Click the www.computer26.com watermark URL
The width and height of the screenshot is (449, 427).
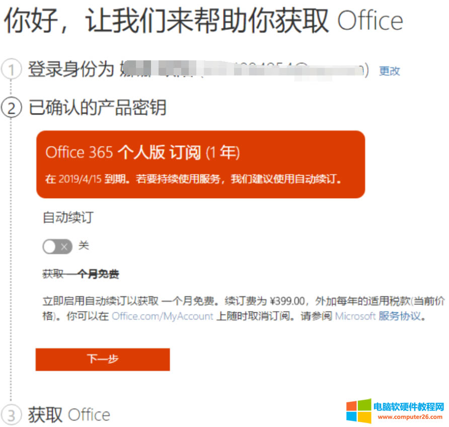coord(409,417)
